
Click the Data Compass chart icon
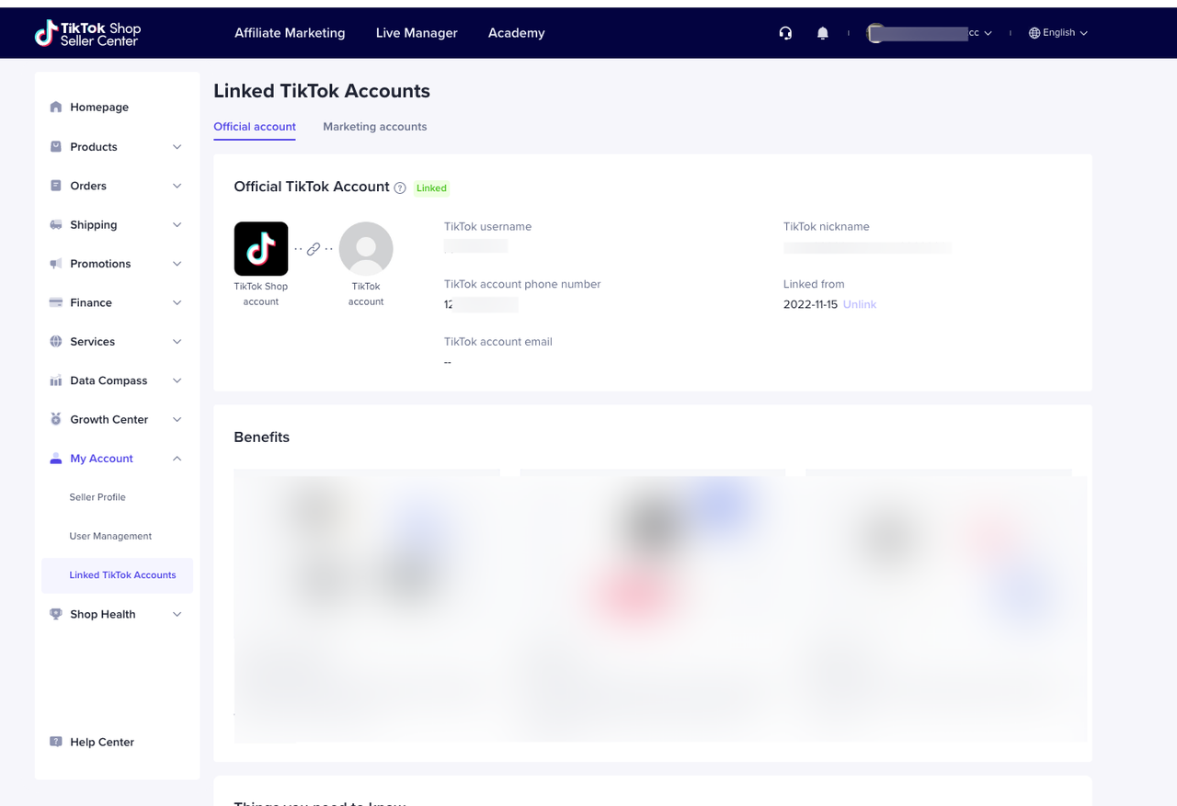click(55, 380)
